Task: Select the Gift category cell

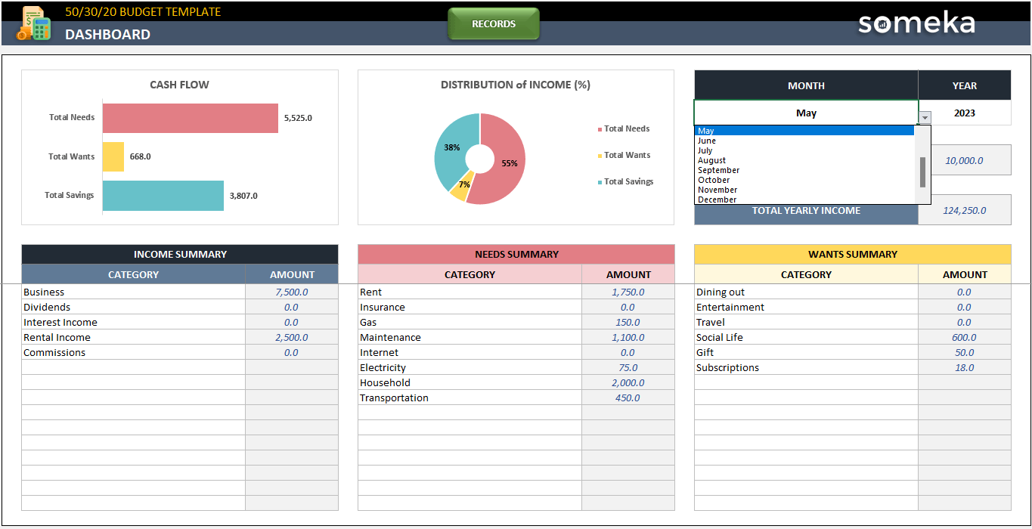Action: click(807, 352)
